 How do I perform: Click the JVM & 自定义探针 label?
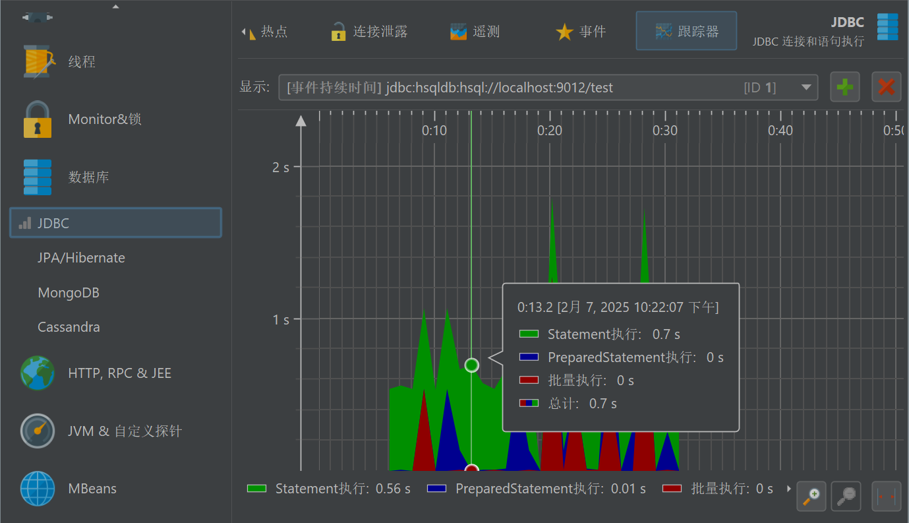click(x=125, y=431)
